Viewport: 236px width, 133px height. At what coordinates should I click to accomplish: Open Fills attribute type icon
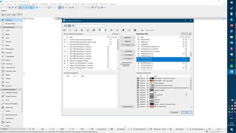82,30
